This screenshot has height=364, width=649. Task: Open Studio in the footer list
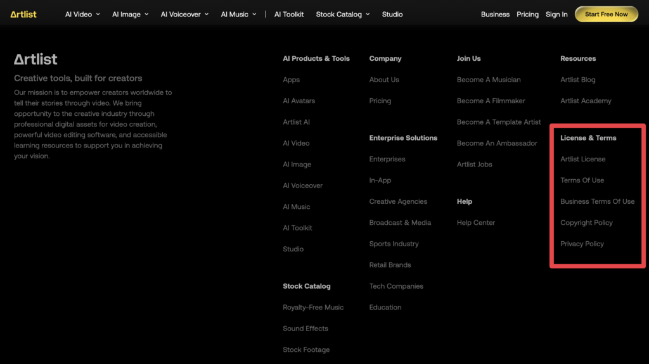(293, 249)
